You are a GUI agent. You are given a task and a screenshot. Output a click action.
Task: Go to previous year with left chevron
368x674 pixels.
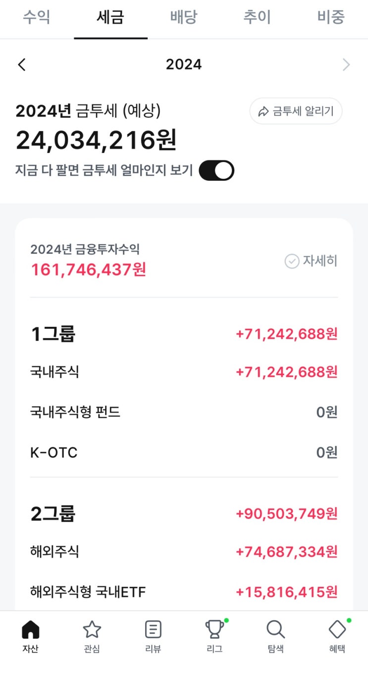[x=22, y=64]
